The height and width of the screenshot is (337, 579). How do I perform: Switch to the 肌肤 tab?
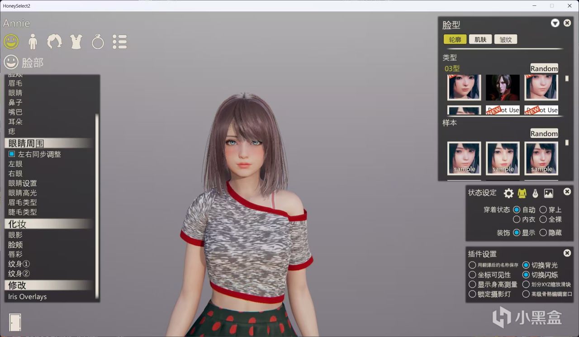coord(480,39)
